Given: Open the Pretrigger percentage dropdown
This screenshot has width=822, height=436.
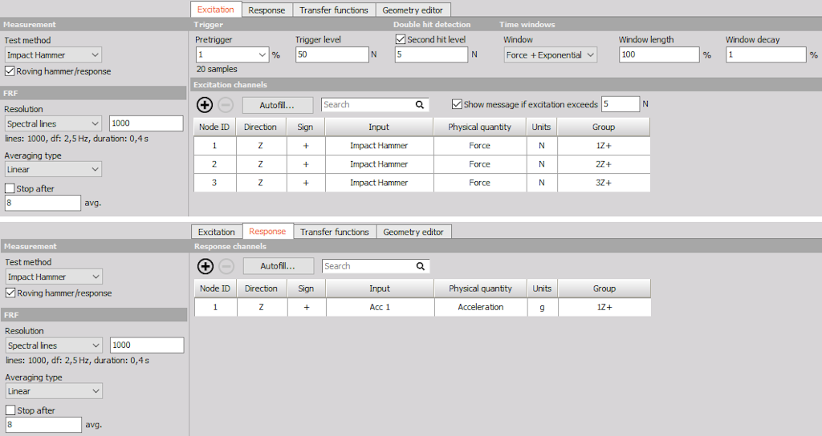Looking at the screenshot, I should click(232, 54).
